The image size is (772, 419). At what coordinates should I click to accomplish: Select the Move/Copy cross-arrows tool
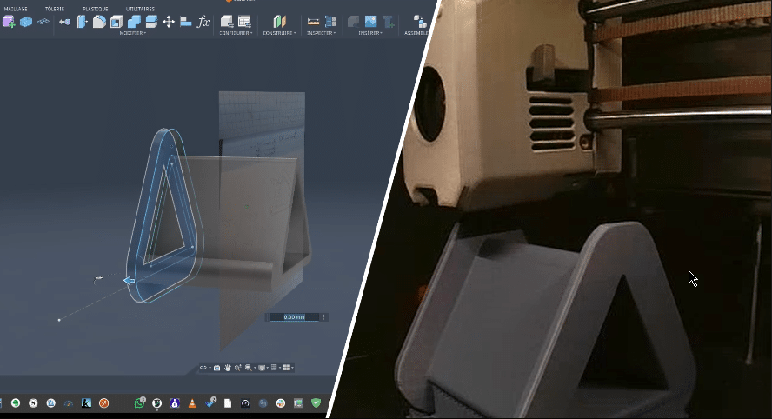169,22
